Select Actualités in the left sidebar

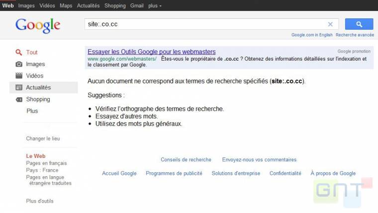(38, 87)
